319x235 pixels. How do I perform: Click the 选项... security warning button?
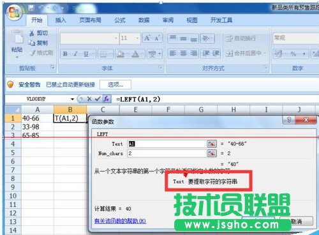(x=115, y=85)
